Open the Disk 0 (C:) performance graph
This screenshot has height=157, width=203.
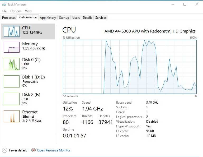[x=12, y=64]
